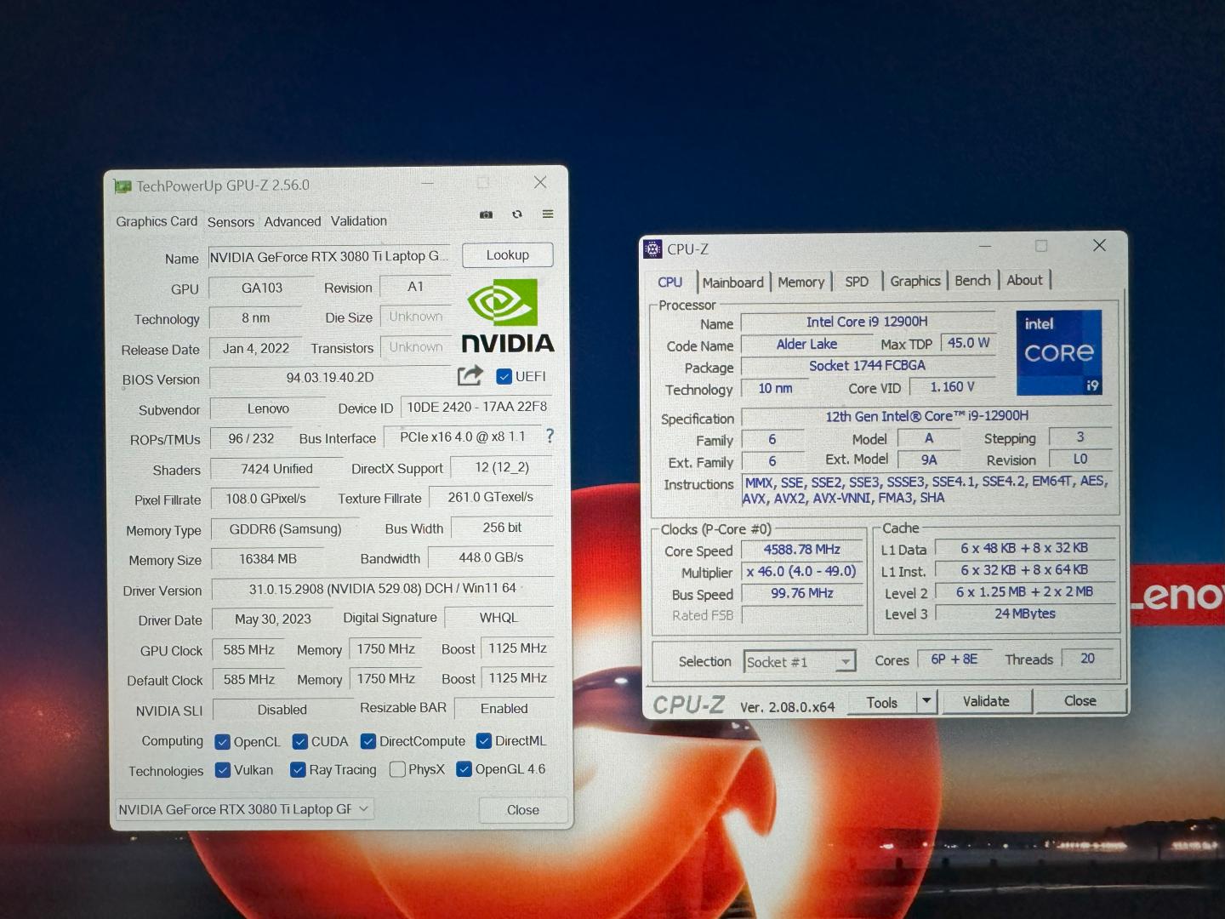Viewport: 1225px width, 919px height.
Task: Click the BIOS export share icon
Action: 470,375
